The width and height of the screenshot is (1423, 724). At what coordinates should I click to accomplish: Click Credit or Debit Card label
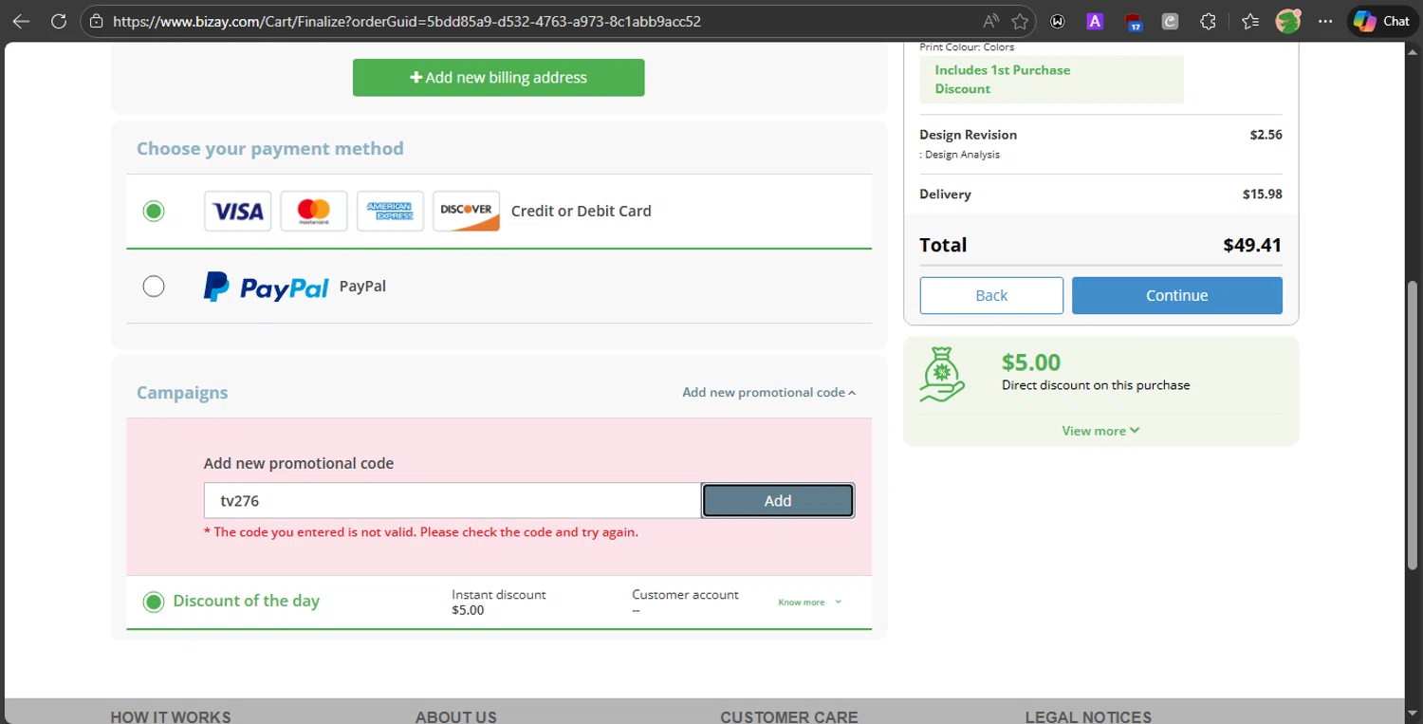(582, 211)
